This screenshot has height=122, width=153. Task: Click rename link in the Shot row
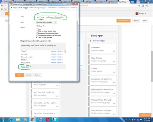coord(54,60)
